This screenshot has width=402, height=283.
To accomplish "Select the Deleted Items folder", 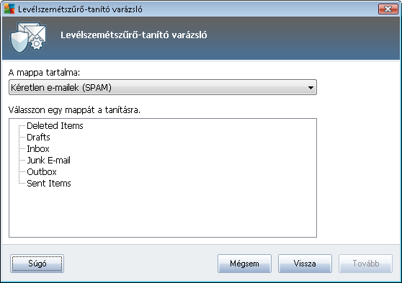I will point(55,125).
